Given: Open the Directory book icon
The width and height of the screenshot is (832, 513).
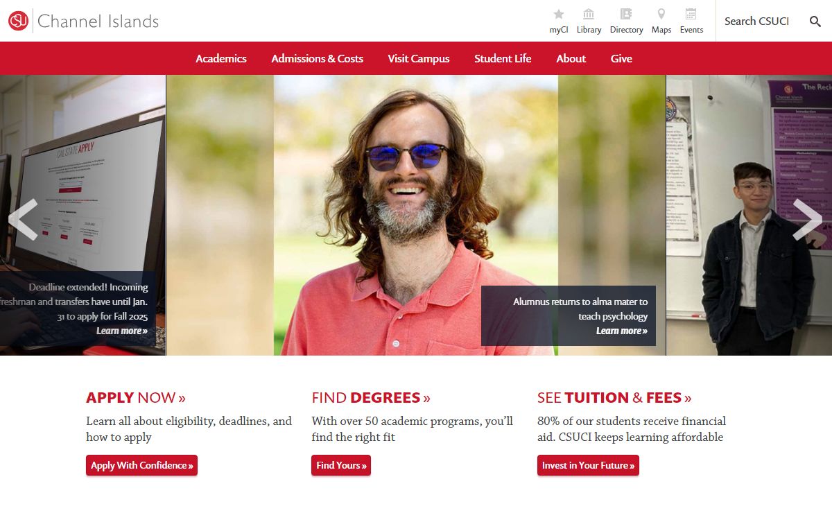Looking at the screenshot, I should 626,14.
